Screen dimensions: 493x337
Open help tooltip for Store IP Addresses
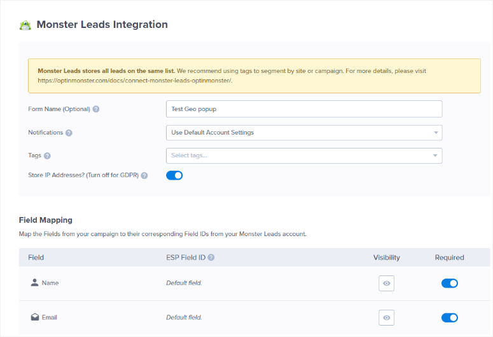(x=144, y=175)
